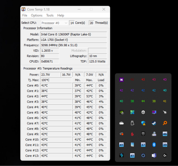Click the 14 Core(s) count box

72,23
